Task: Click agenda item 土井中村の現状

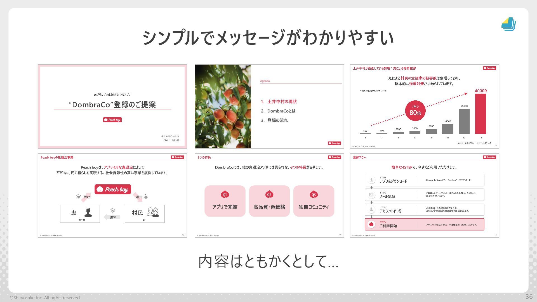Action: 282,102
